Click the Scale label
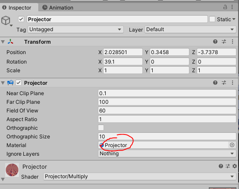Screen dimensions: 239x189 [x=13, y=70]
